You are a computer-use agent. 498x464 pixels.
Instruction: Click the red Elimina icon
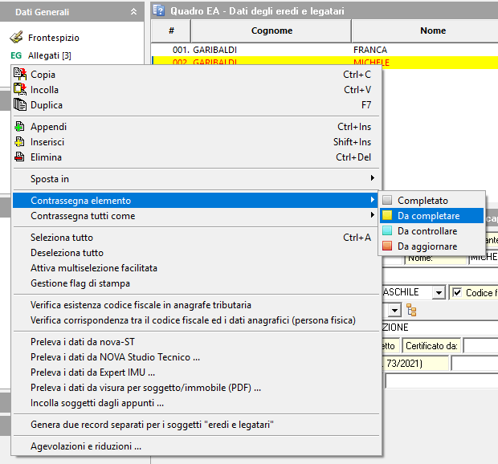[x=20, y=157]
